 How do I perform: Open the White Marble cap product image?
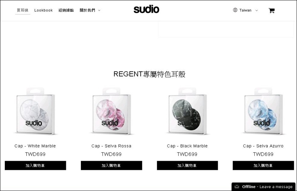(x=35, y=111)
